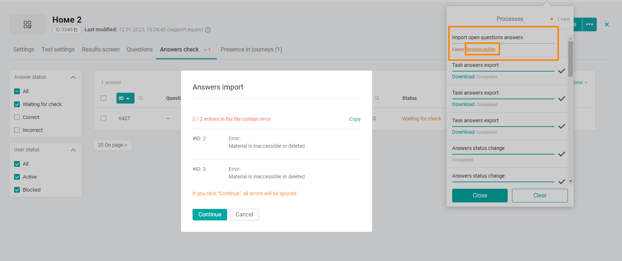Viewport: 622px width, 261px height.
Task: Uncheck Waiting for check filter
Action: [x=17, y=104]
